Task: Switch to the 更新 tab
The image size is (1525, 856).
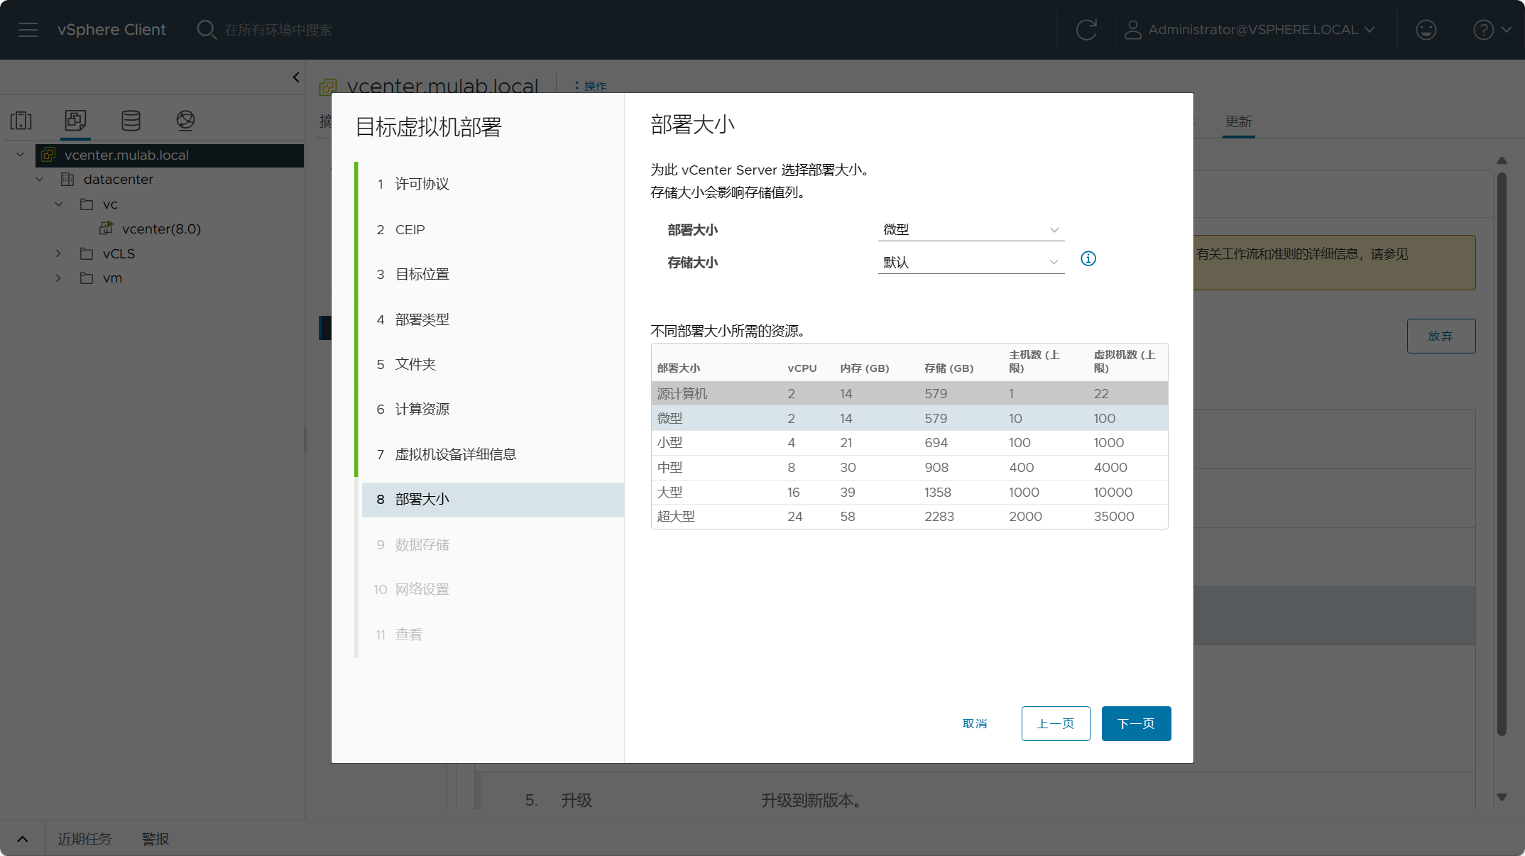Action: pos(1238,121)
